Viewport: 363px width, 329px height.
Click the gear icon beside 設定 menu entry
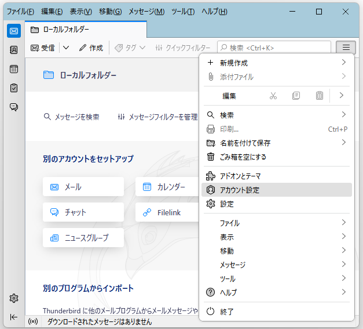coord(210,204)
